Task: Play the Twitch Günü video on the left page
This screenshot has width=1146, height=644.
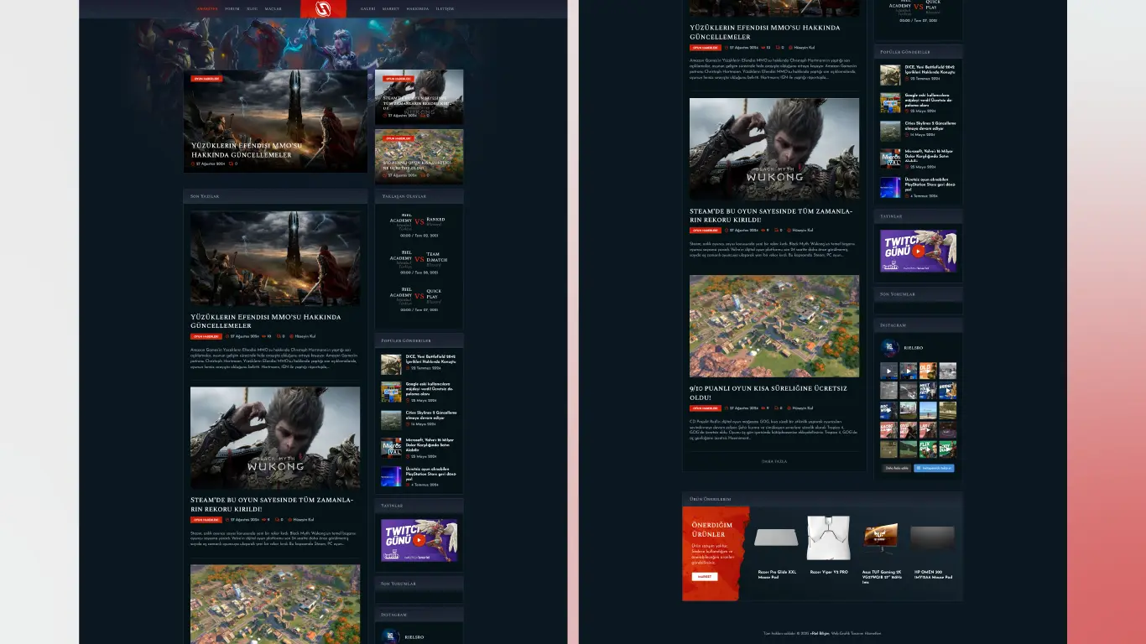Action: [x=419, y=540]
